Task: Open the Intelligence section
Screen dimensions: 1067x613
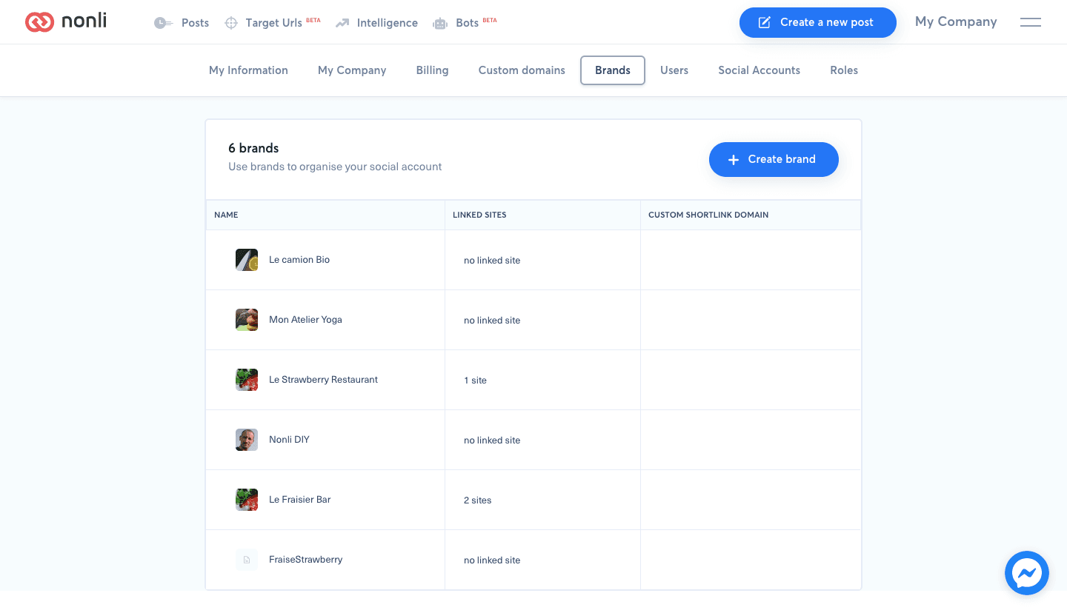Action: tap(387, 23)
